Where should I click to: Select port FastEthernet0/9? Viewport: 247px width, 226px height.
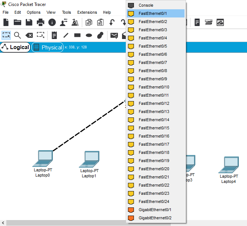[155, 79]
